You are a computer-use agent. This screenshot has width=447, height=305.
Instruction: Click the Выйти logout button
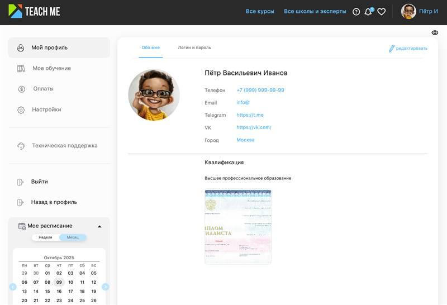pyautogui.click(x=39, y=182)
